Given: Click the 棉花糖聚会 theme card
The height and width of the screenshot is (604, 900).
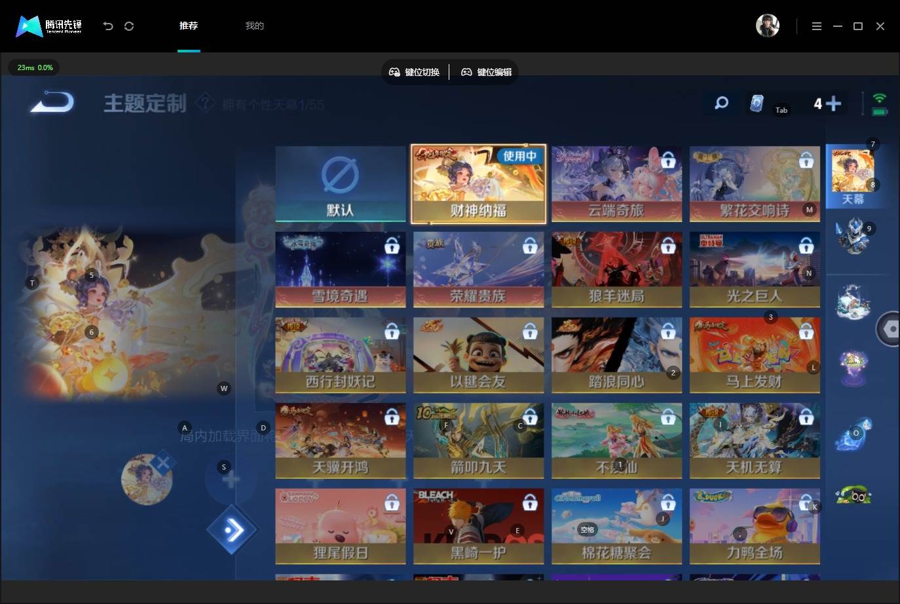Looking at the screenshot, I should click(x=616, y=526).
